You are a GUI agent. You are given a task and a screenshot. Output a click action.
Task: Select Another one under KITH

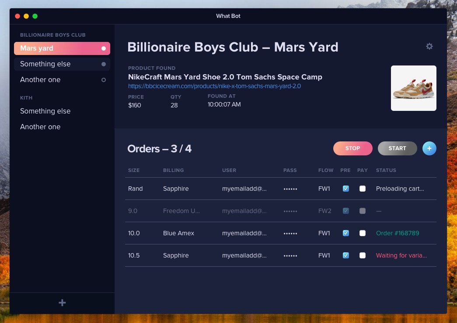[40, 127]
